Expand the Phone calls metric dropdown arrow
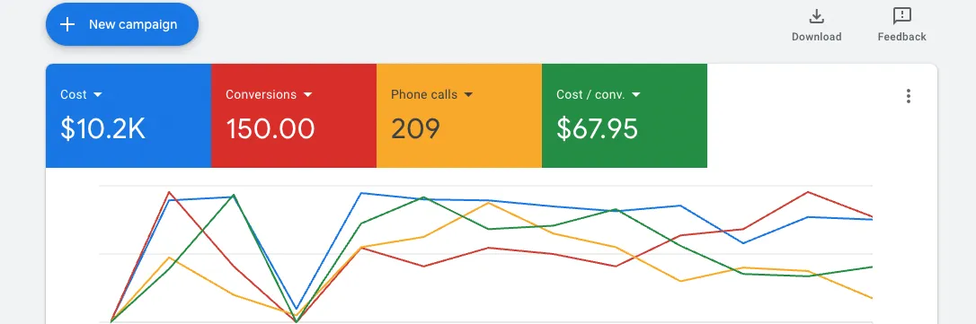This screenshot has height=324, width=976. (x=468, y=94)
